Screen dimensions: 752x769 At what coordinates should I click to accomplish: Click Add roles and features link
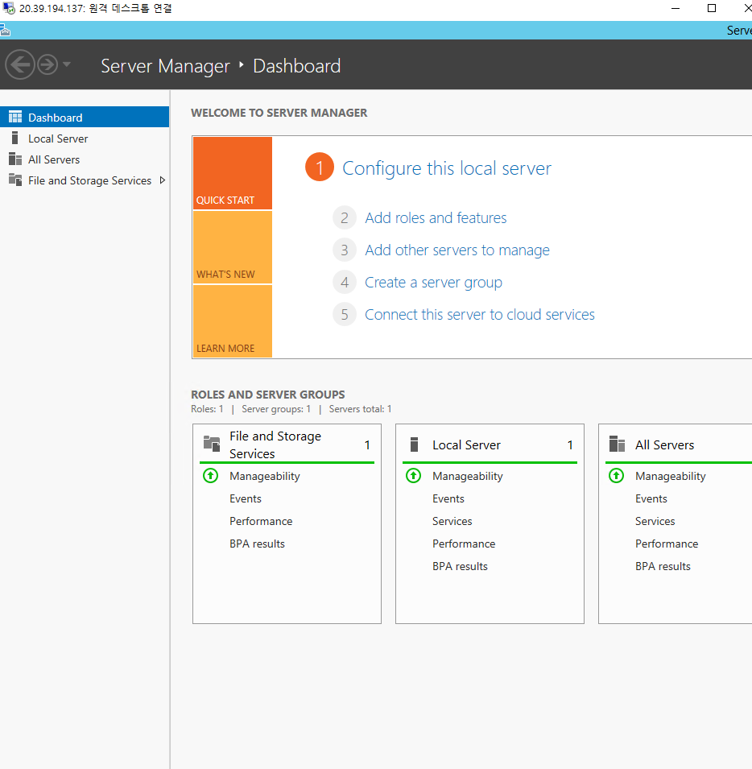tap(436, 217)
